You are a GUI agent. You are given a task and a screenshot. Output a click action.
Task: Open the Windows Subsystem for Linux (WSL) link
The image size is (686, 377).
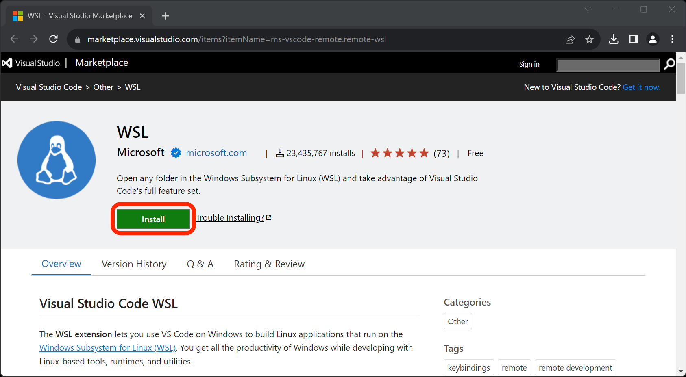107,347
